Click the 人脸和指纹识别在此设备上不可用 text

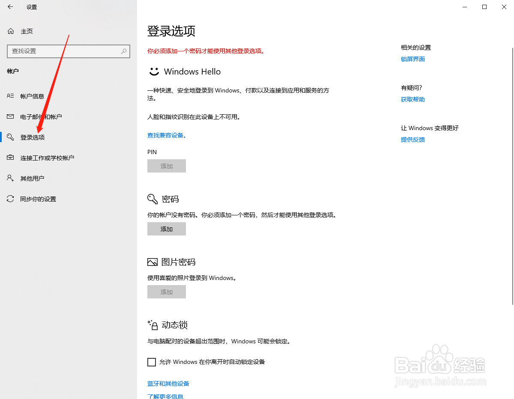point(194,117)
